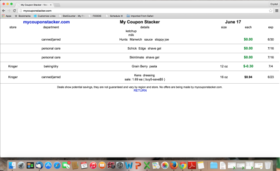Open the FOODIE bookmark folder
Image resolution: width=280 pixels, height=171 pixels.
coord(95,16)
